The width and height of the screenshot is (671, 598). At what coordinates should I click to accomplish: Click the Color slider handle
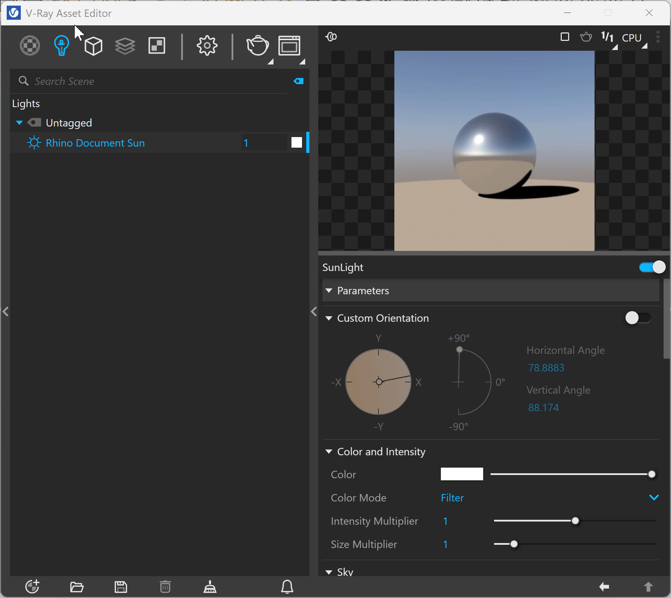coord(652,474)
